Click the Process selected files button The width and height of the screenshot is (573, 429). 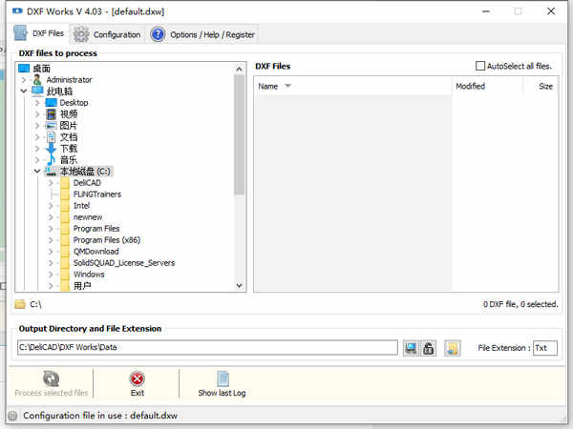point(52,383)
